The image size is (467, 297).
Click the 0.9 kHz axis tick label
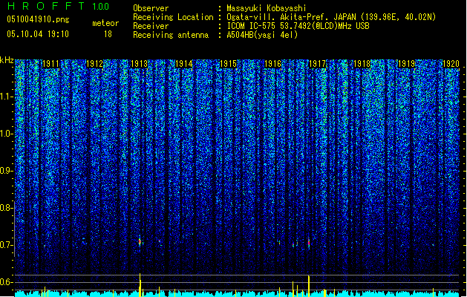tap(6, 171)
